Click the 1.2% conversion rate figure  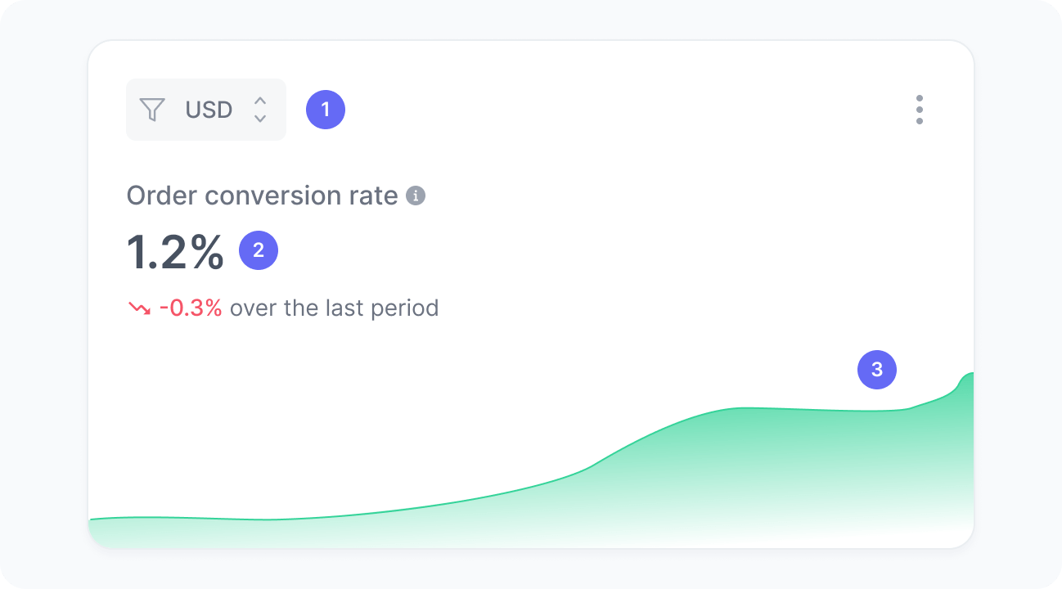point(174,251)
